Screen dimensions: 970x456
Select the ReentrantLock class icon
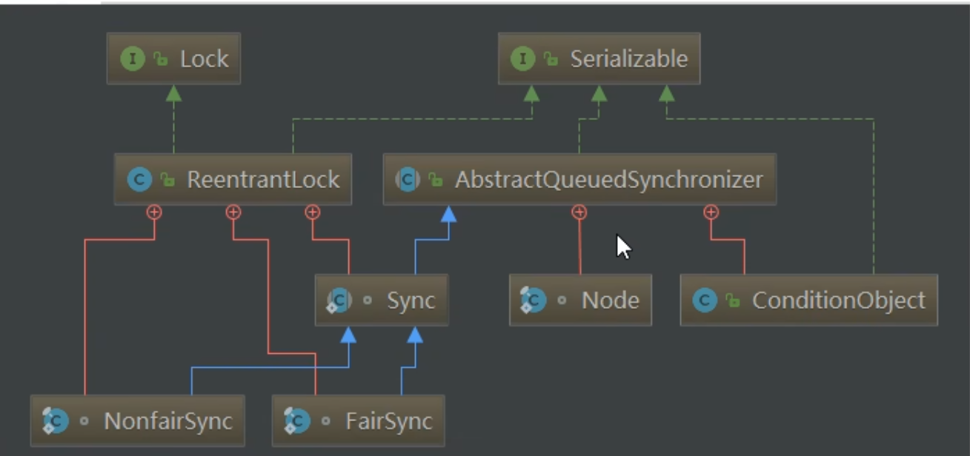pyautogui.click(x=139, y=179)
